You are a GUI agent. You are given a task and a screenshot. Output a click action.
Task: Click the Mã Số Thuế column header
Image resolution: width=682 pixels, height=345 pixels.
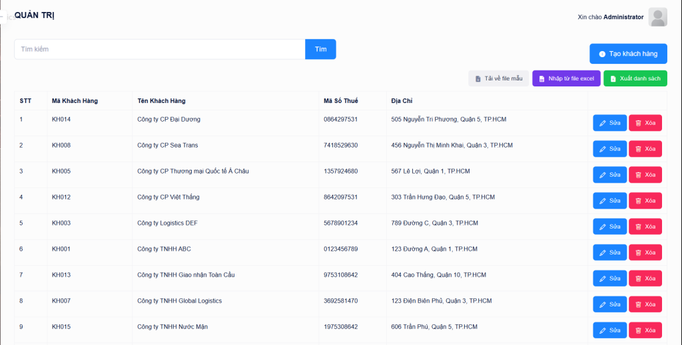[341, 101]
